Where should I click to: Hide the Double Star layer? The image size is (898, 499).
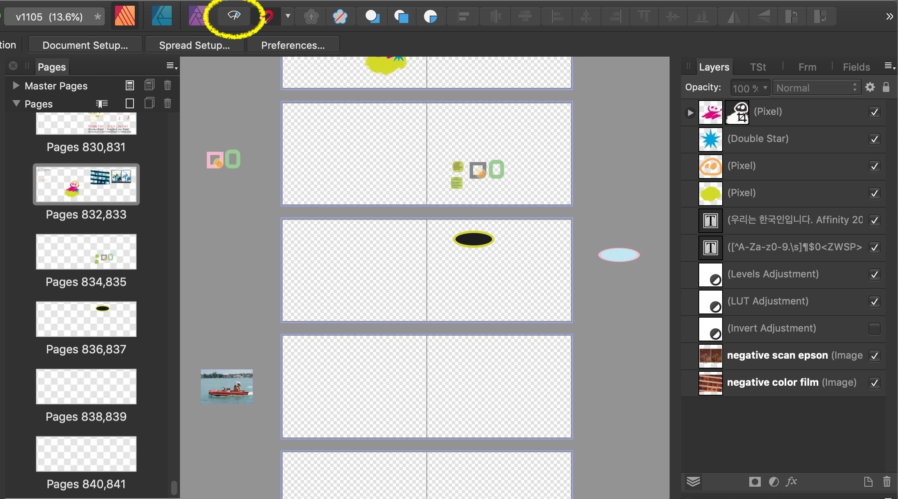pyautogui.click(x=875, y=139)
